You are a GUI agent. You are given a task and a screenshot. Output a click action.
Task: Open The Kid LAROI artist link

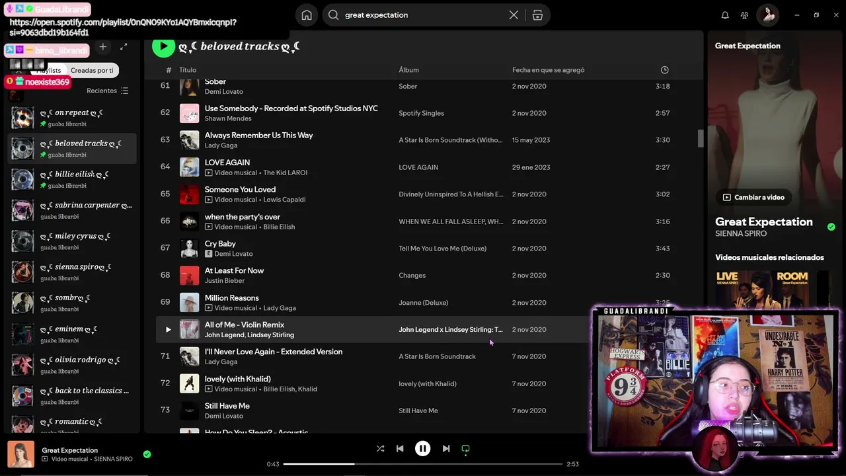point(286,173)
